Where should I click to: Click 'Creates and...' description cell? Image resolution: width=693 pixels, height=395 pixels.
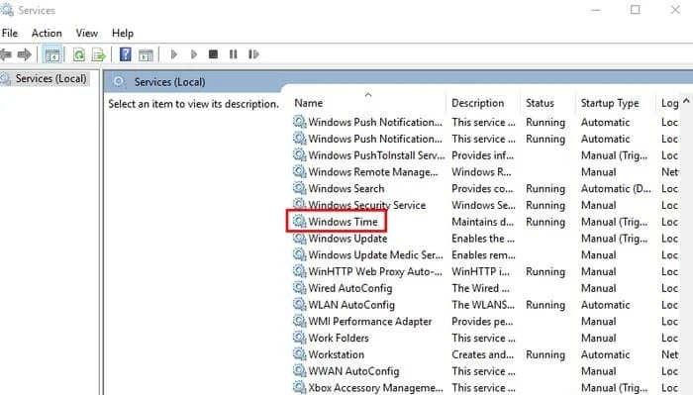(x=483, y=354)
